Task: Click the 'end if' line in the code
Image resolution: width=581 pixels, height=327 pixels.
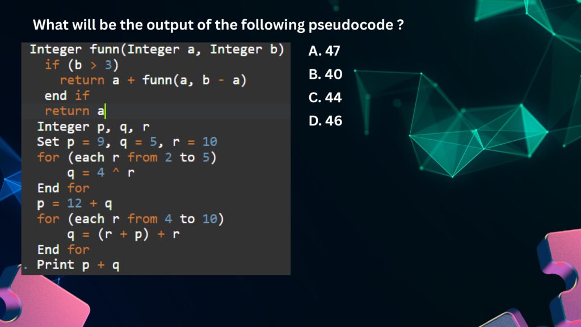Action: tap(67, 95)
